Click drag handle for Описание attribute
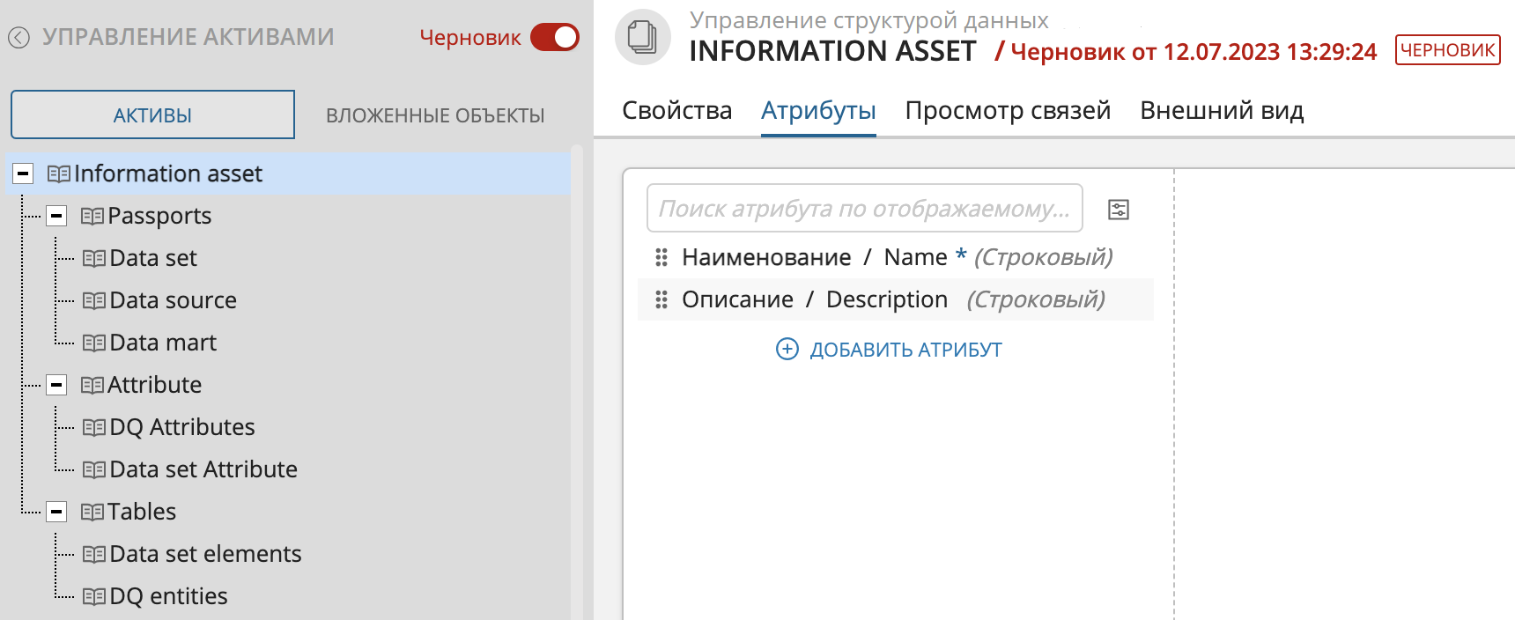1515x620 pixels. click(661, 300)
